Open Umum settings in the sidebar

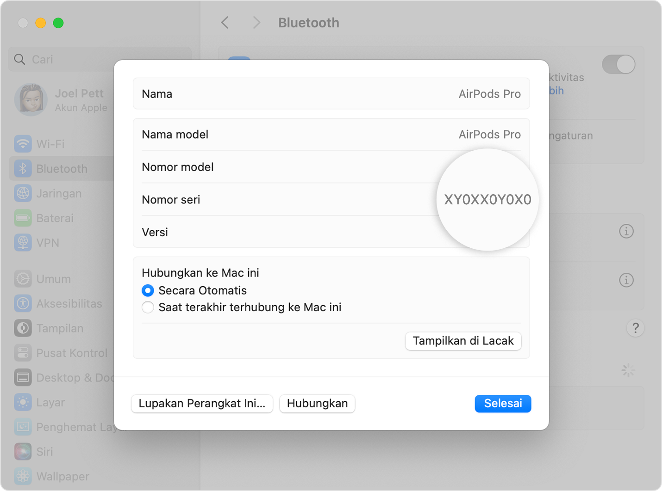54,279
